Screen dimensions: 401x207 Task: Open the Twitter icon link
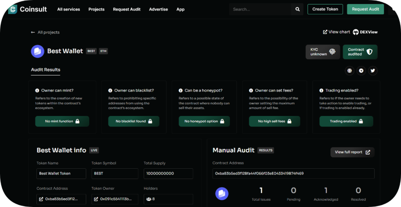[x=373, y=71]
